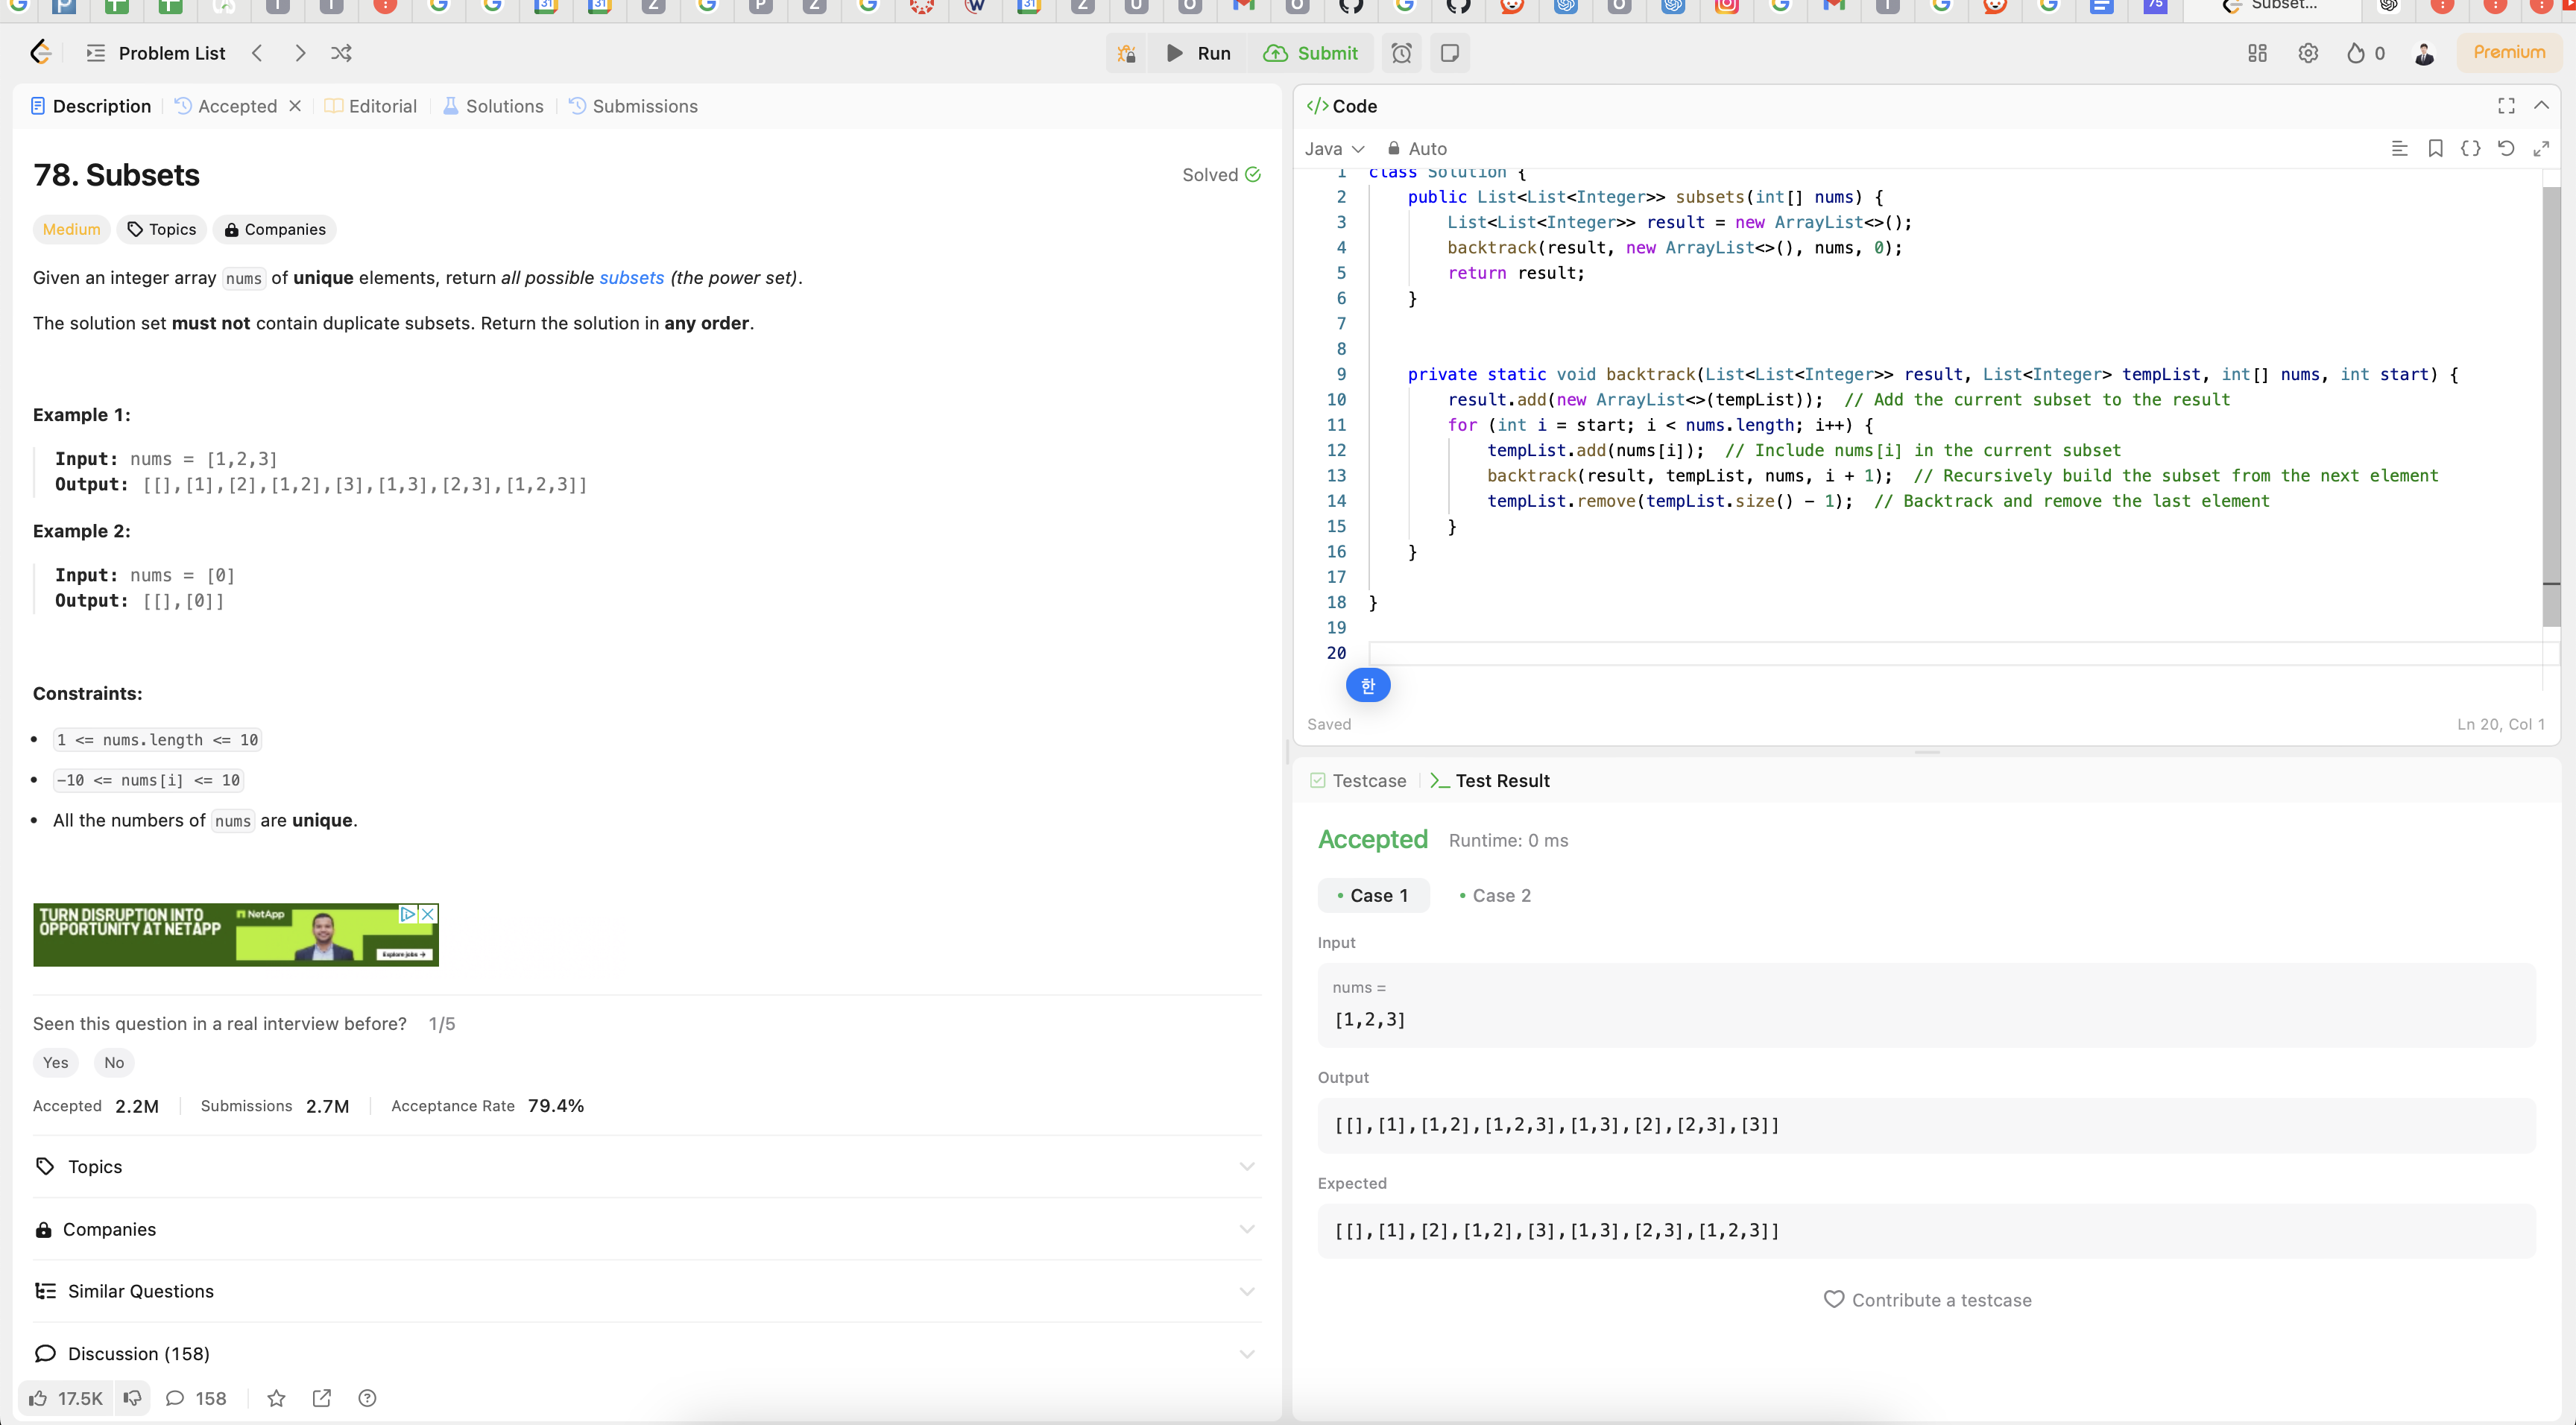Format code with the braces icon
The image size is (2576, 1425).
[x=2470, y=148]
